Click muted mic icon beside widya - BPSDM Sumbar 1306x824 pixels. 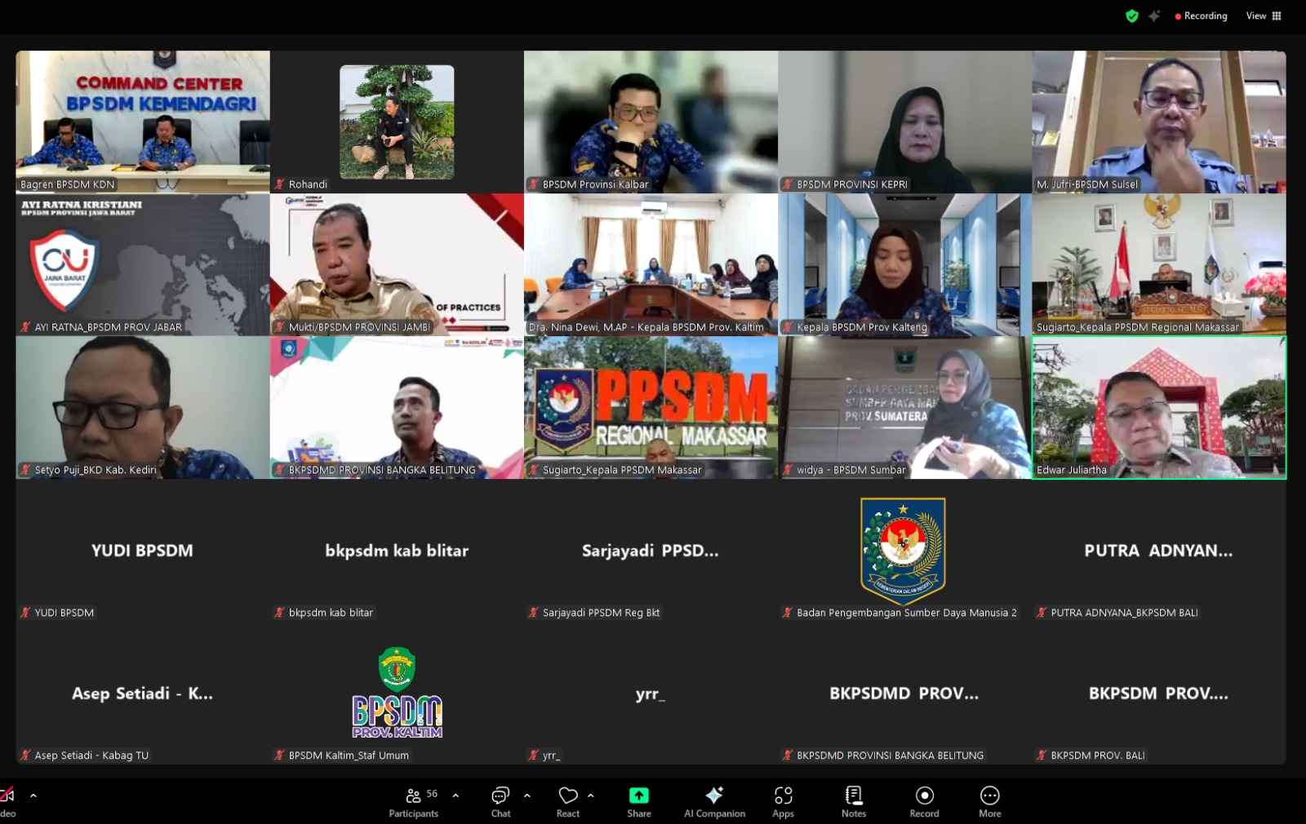click(788, 470)
